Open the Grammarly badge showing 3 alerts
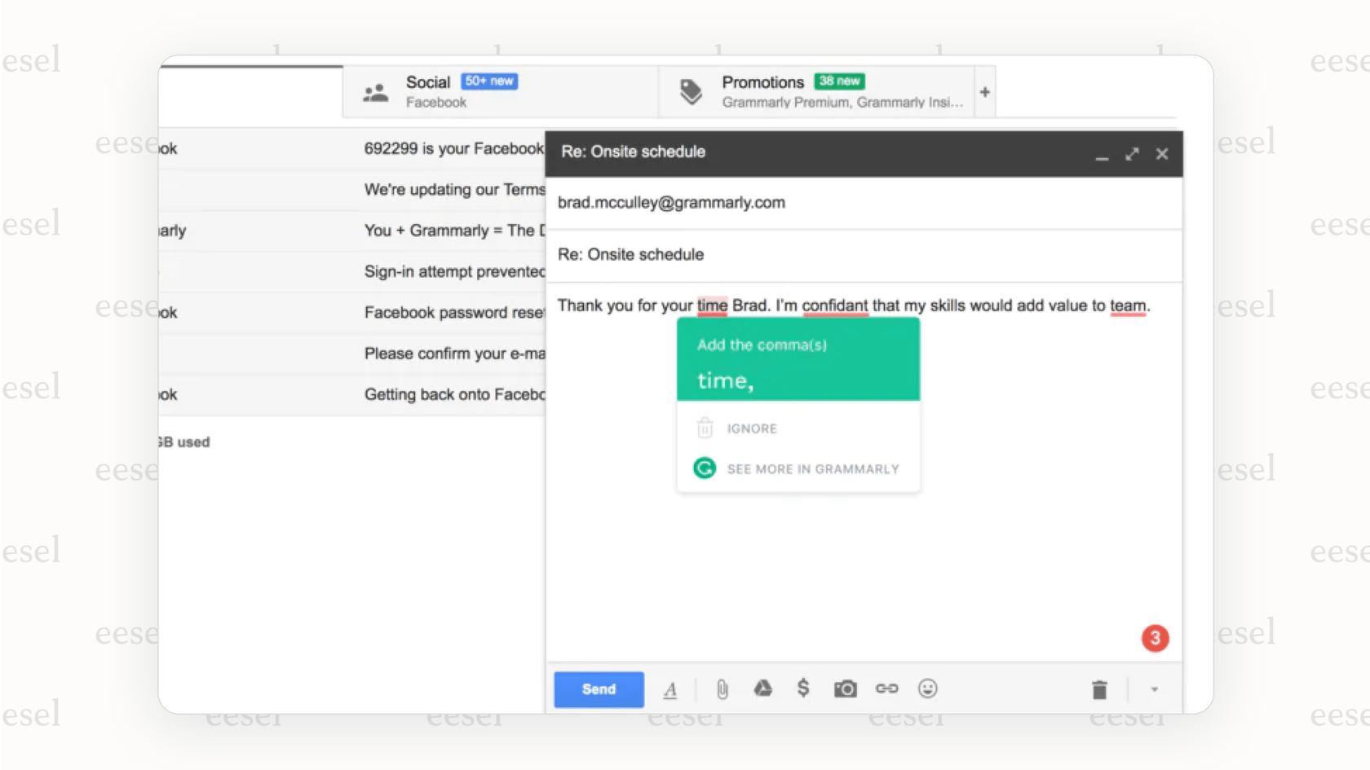Screen dimensions: 1370x770 (x=1155, y=639)
